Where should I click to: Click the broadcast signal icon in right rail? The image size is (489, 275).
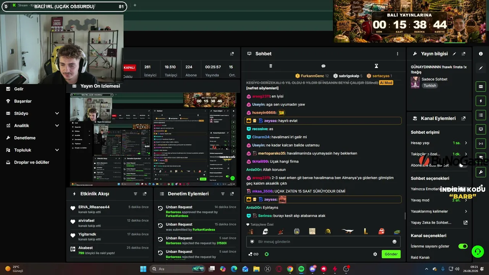pyautogui.click(x=481, y=143)
